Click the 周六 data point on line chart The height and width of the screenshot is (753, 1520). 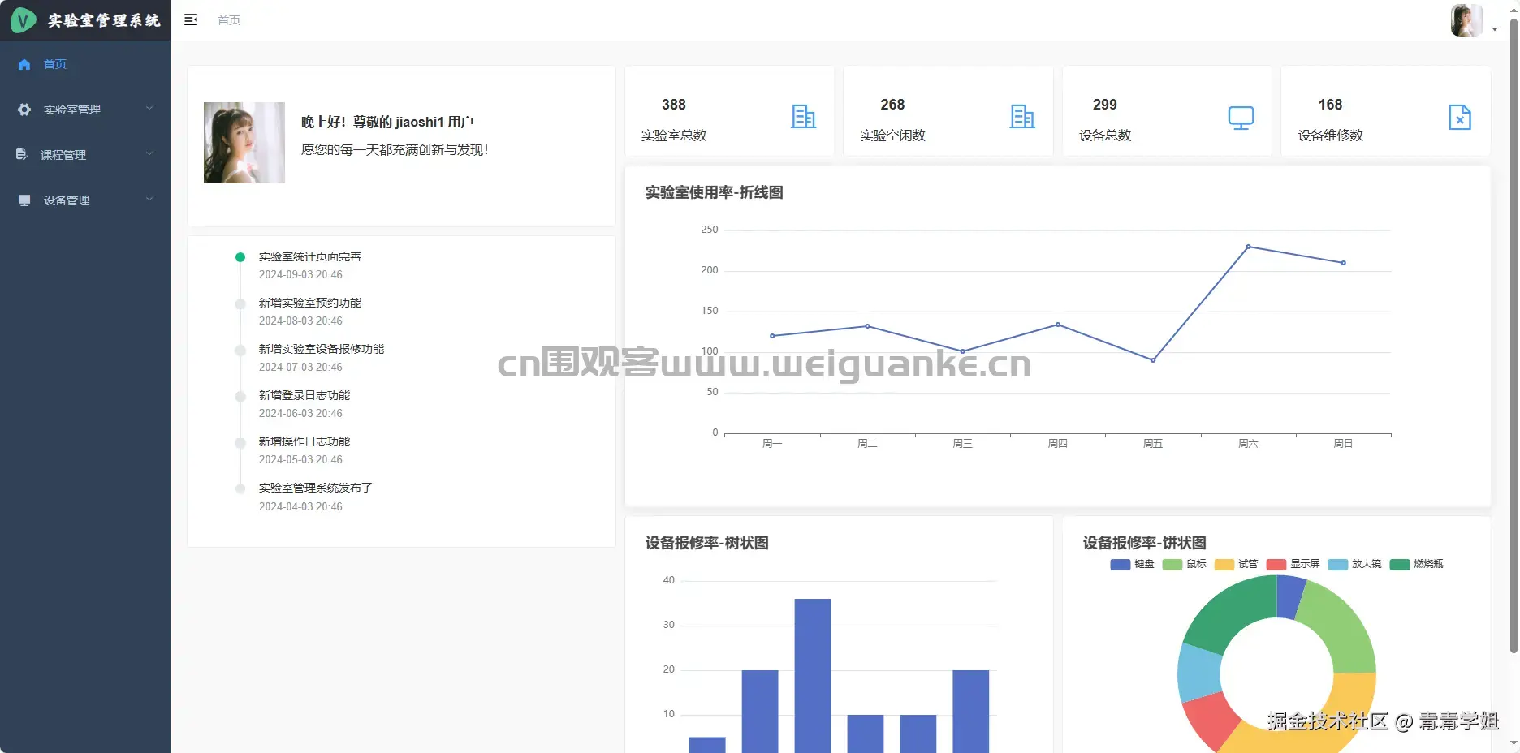click(x=1248, y=247)
